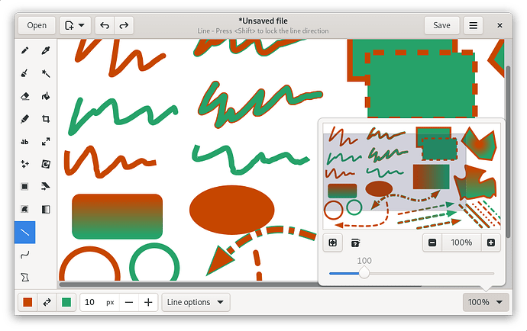
Task: Click the Save button
Action: point(441,25)
